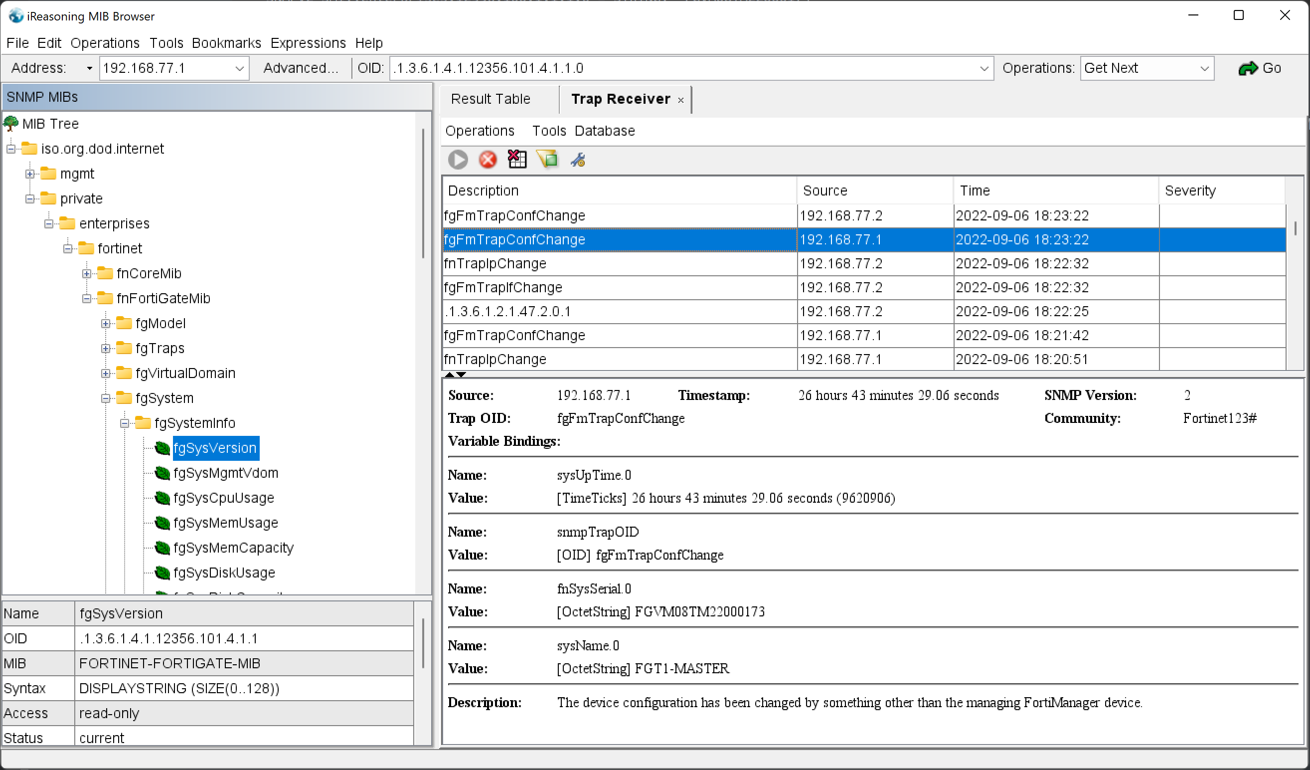Open the Database menu in Trap Receiver

[x=605, y=131]
